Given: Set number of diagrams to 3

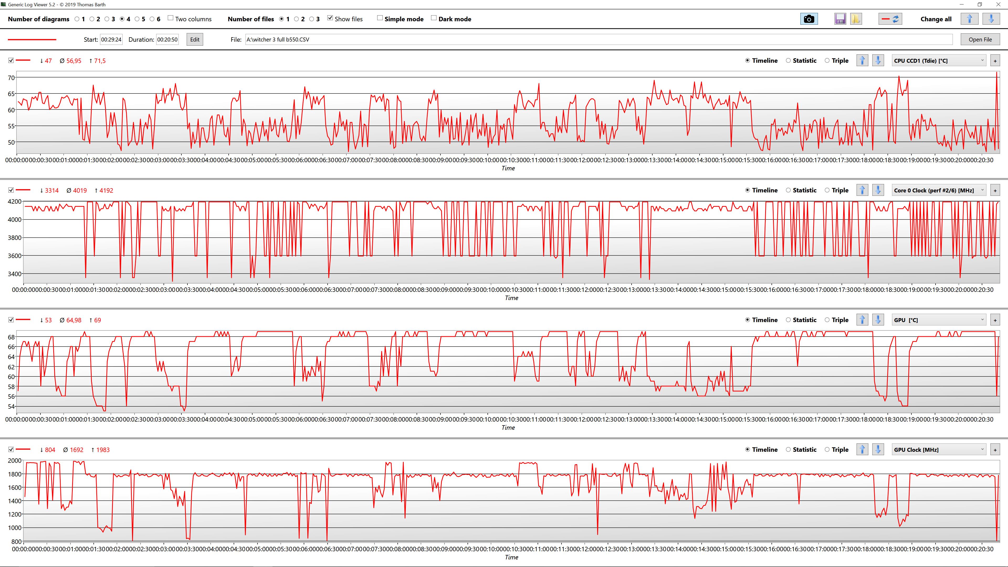Looking at the screenshot, I should tap(107, 19).
